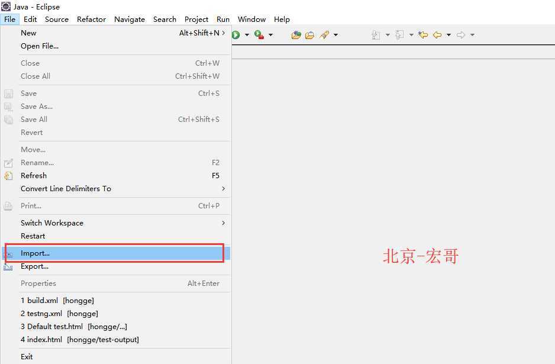Choose Open File... from File menu
This screenshot has width=555, height=364.
point(116,46)
